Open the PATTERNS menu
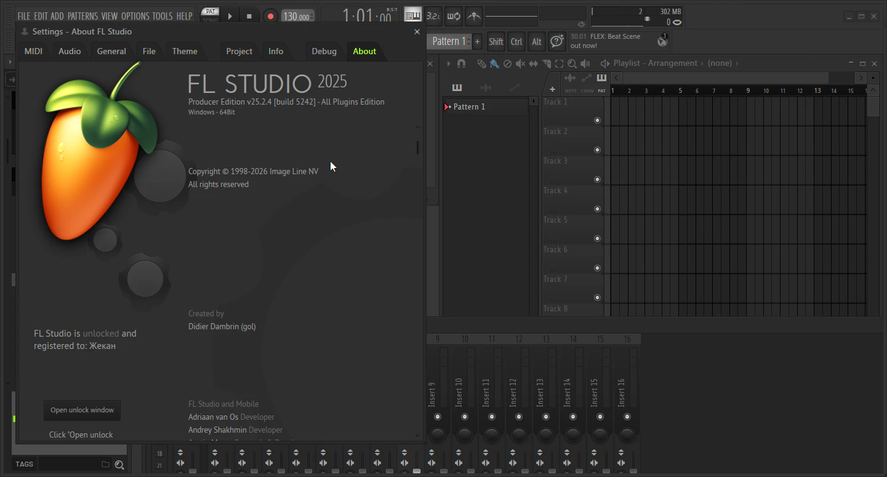887x477 pixels. pos(82,16)
